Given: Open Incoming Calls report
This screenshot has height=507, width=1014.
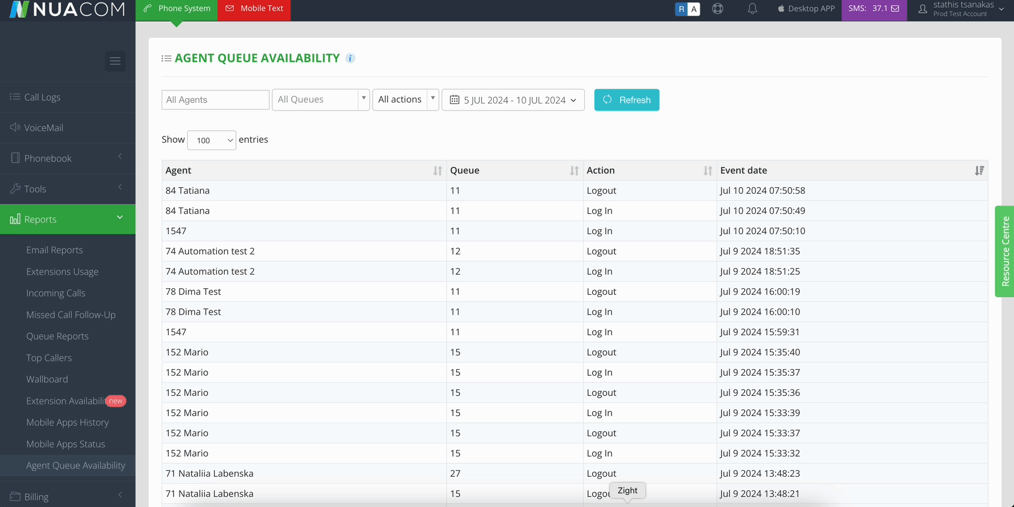Looking at the screenshot, I should [56, 293].
